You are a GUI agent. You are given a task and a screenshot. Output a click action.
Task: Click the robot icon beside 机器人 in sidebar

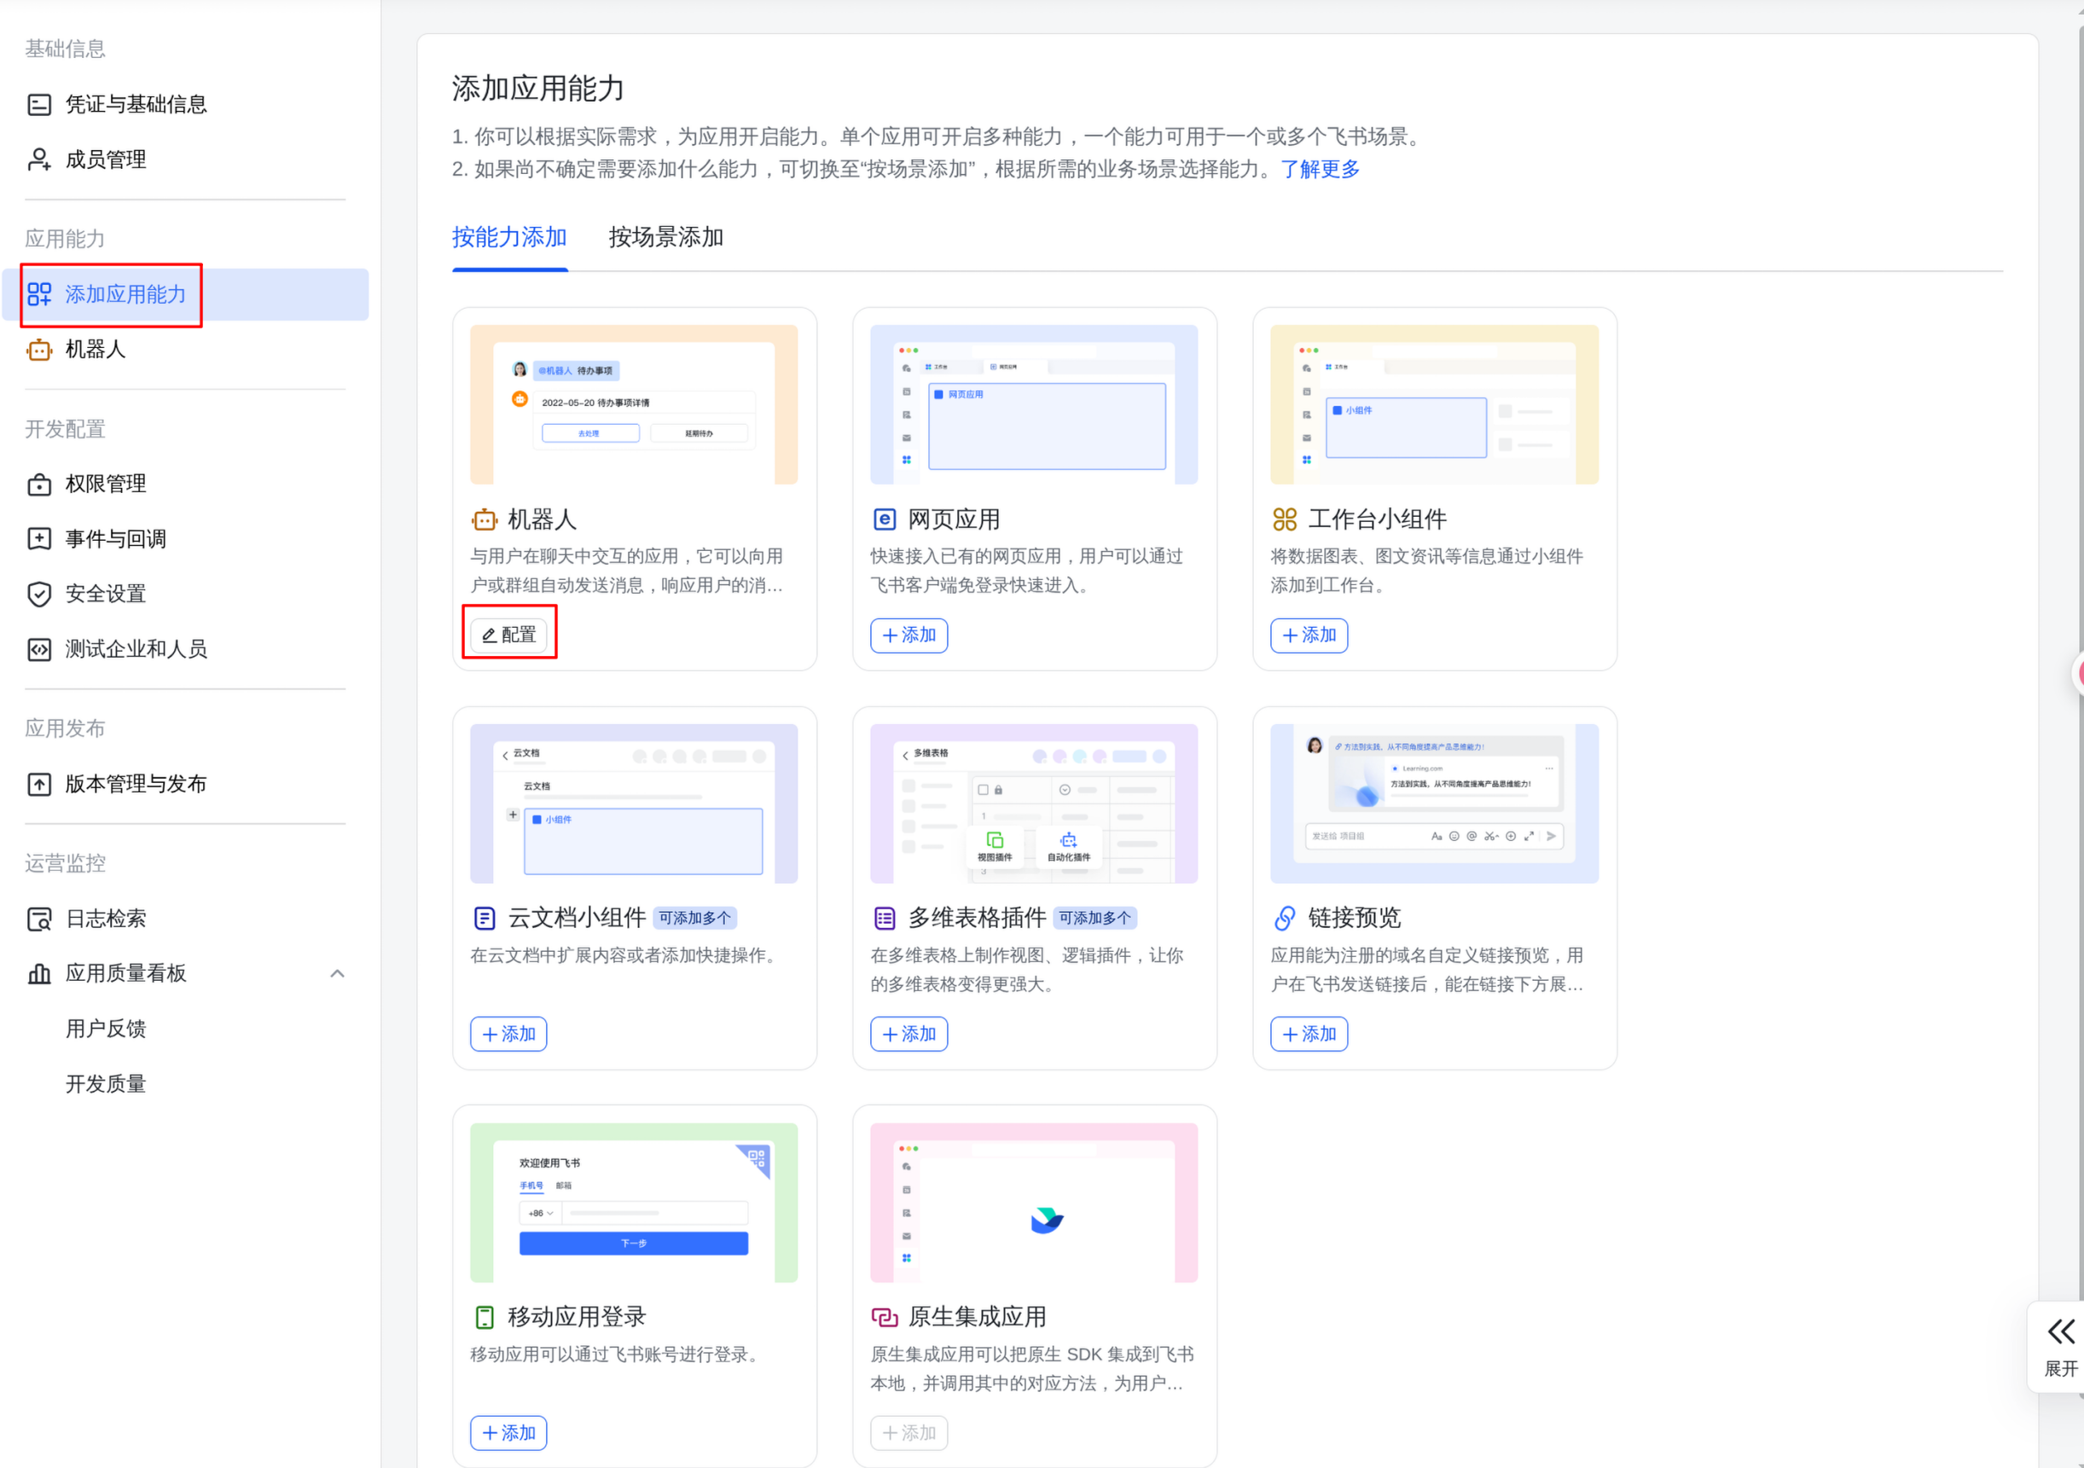(39, 350)
